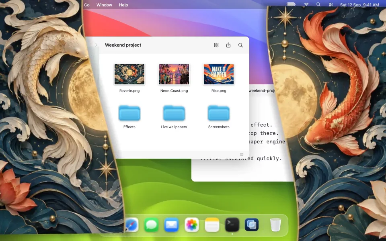Image resolution: width=386 pixels, height=241 pixels.
Task: Click the word 'effect.' in the text window
Action: tap(261, 125)
